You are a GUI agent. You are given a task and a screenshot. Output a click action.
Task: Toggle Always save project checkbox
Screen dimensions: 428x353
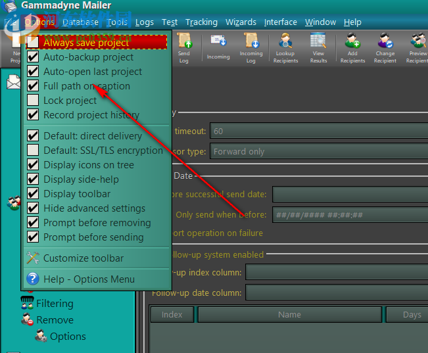[x=33, y=42]
